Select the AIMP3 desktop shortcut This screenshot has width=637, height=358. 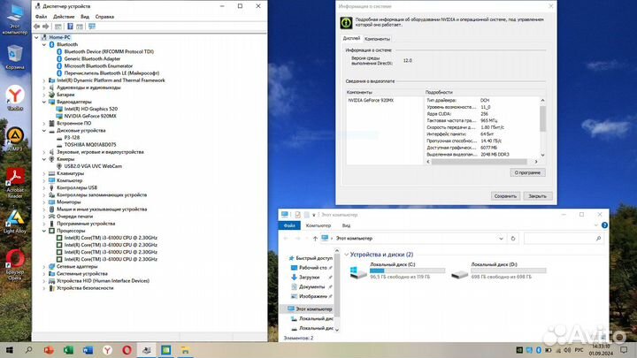tap(15, 140)
